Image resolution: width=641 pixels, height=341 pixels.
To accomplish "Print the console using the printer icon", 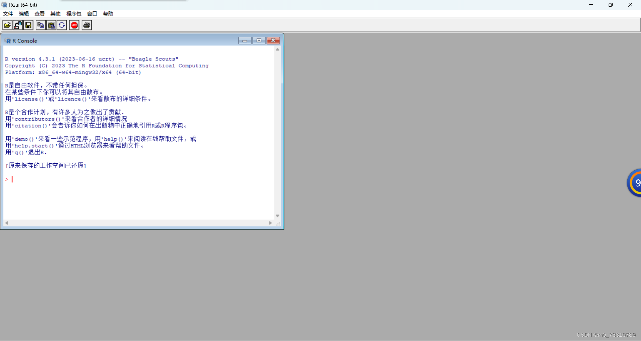I will pyautogui.click(x=86, y=25).
